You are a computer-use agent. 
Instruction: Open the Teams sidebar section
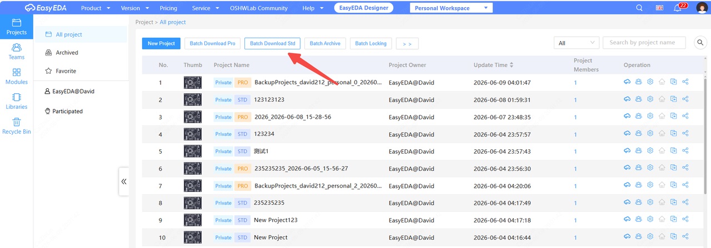click(x=16, y=52)
